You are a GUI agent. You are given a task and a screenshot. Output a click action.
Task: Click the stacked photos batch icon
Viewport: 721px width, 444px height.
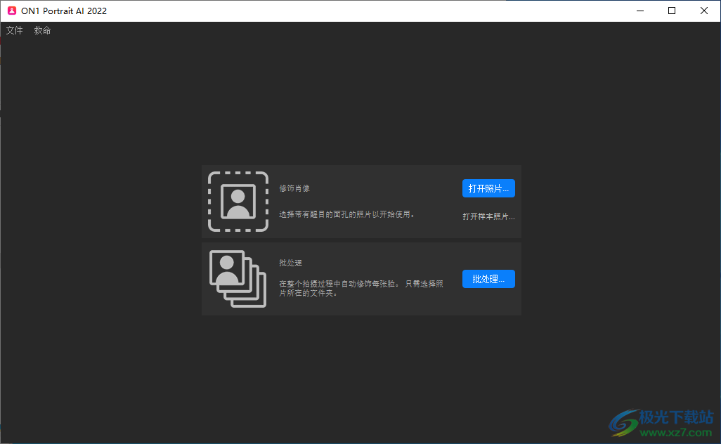point(238,278)
